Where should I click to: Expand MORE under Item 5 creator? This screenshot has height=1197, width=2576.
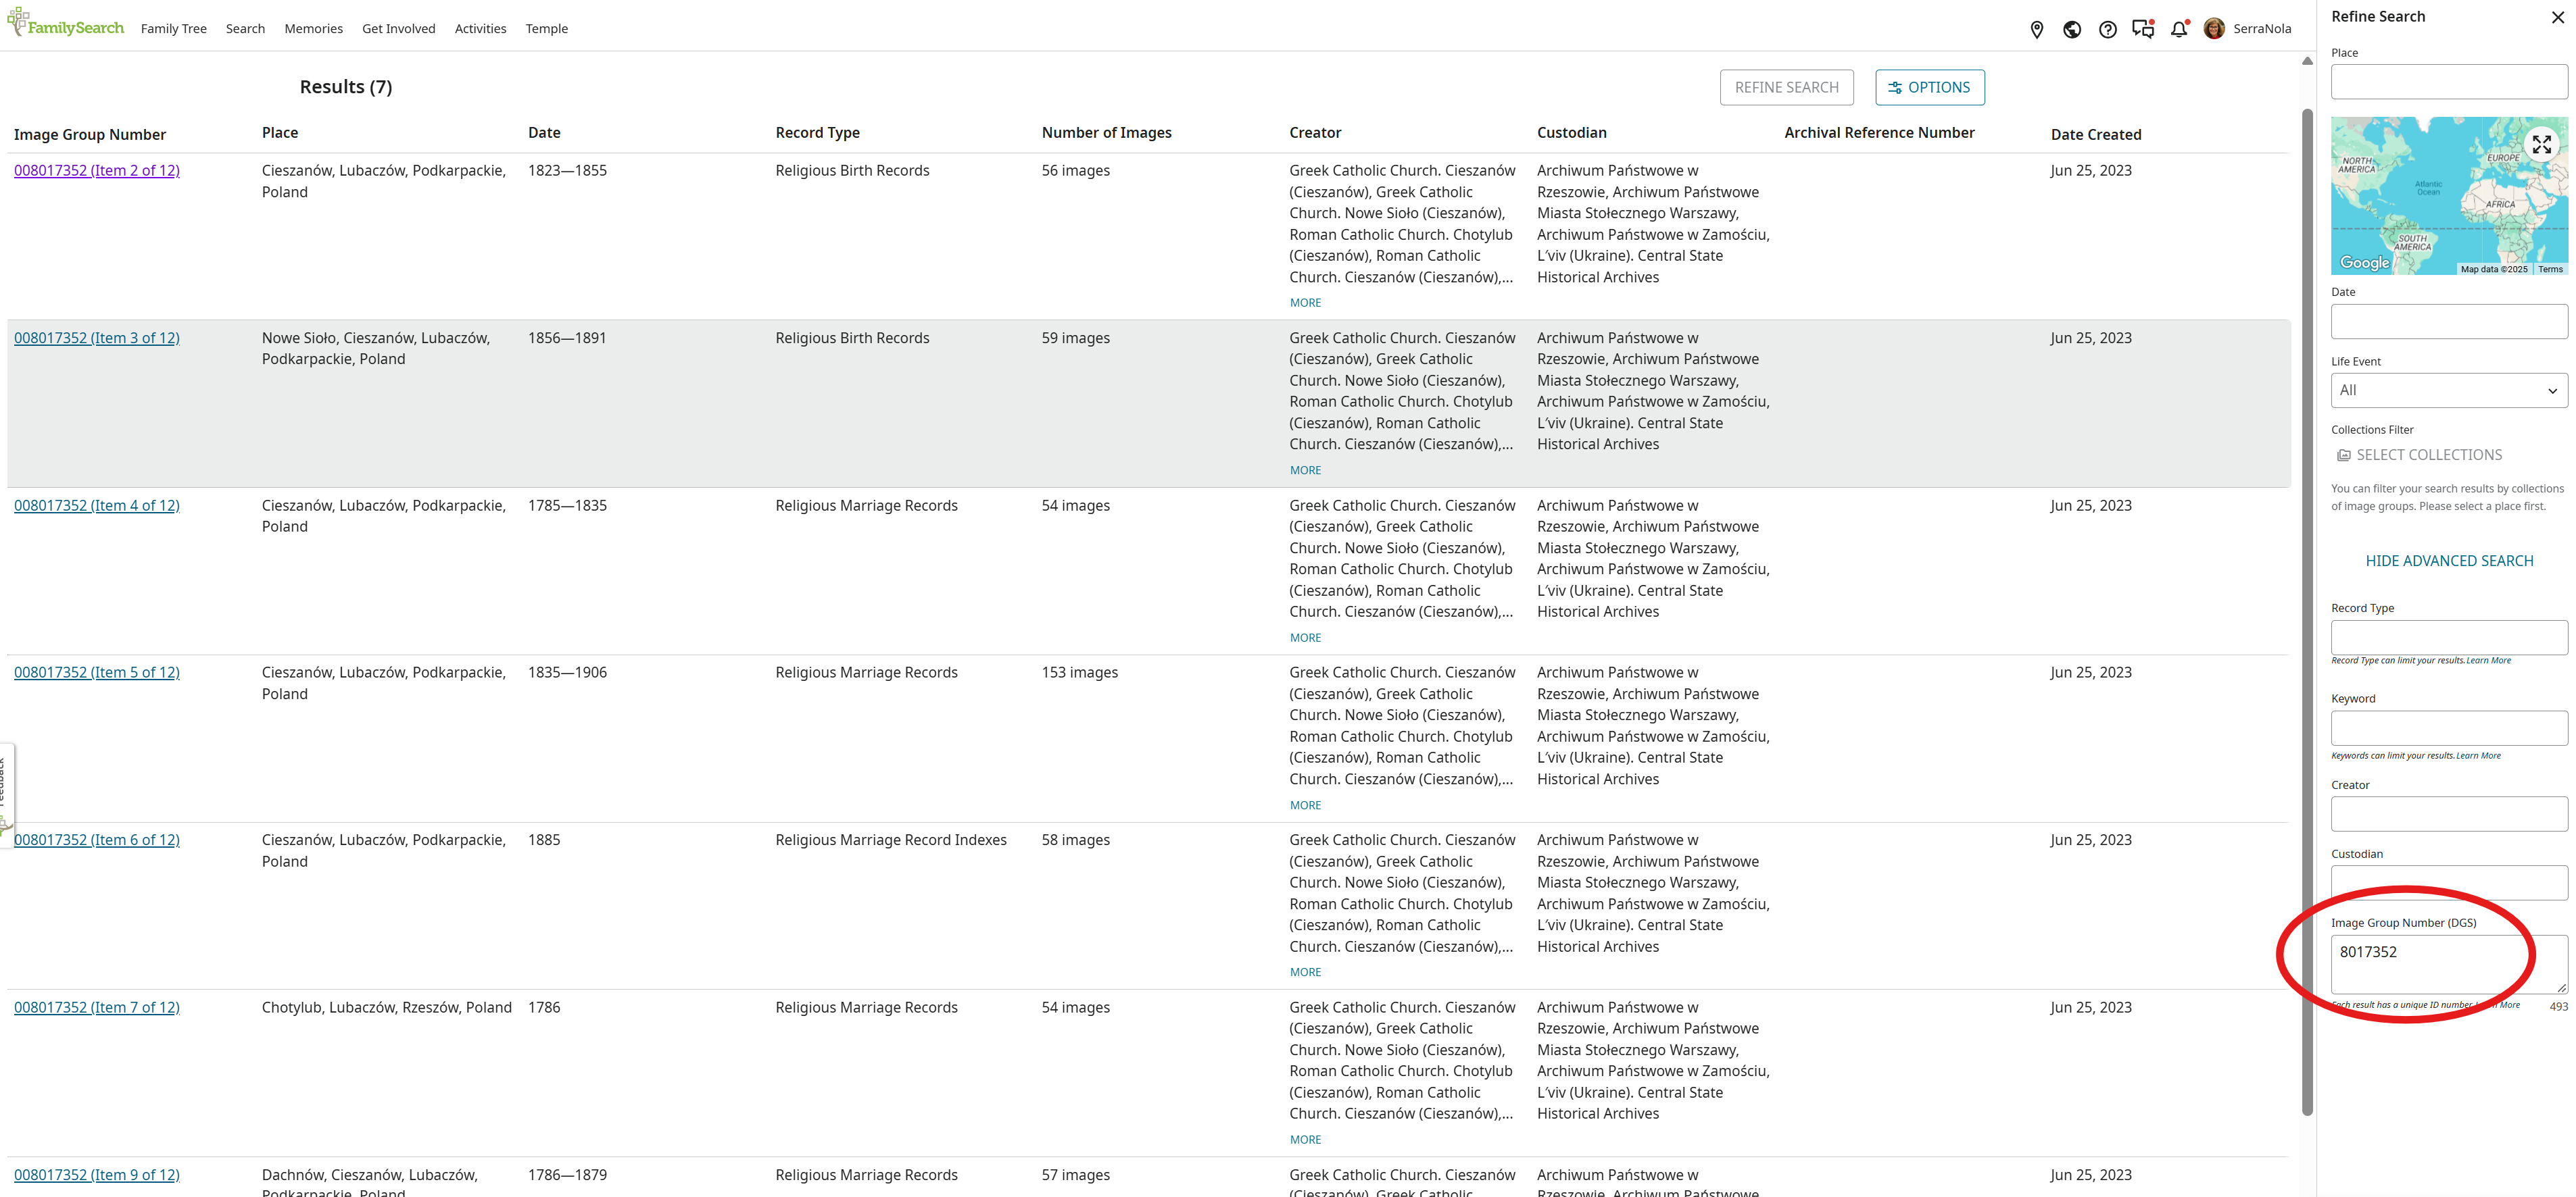click(x=1305, y=805)
